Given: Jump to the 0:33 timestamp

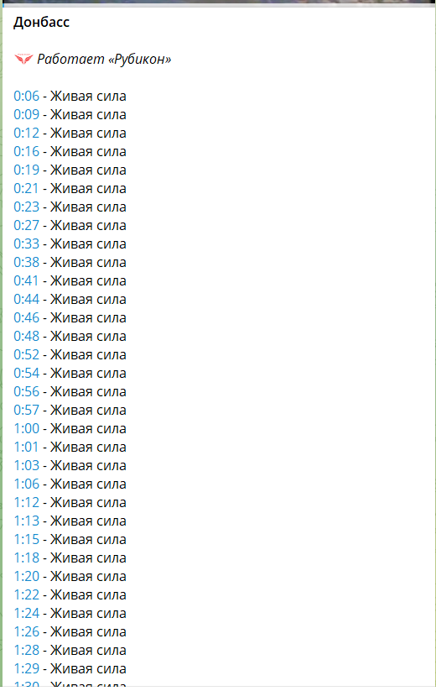Looking at the screenshot, I should point(26,243).
